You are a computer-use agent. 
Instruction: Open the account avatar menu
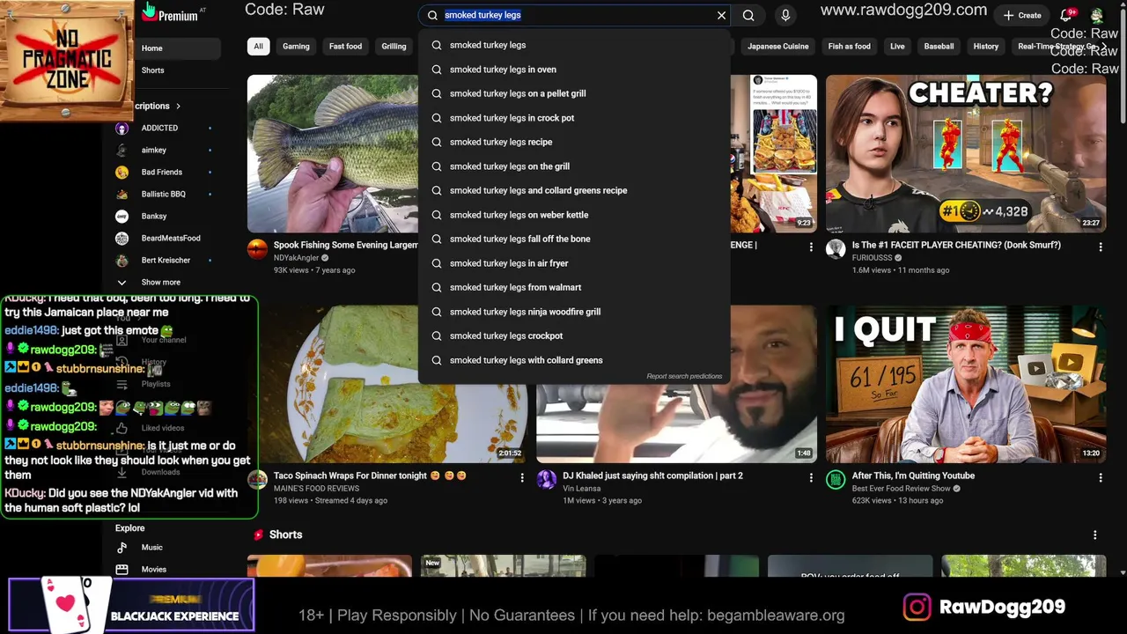coord(1097,15)
